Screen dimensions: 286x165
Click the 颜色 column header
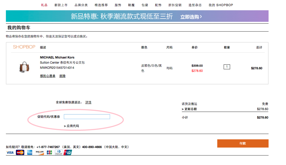[144, 47]
